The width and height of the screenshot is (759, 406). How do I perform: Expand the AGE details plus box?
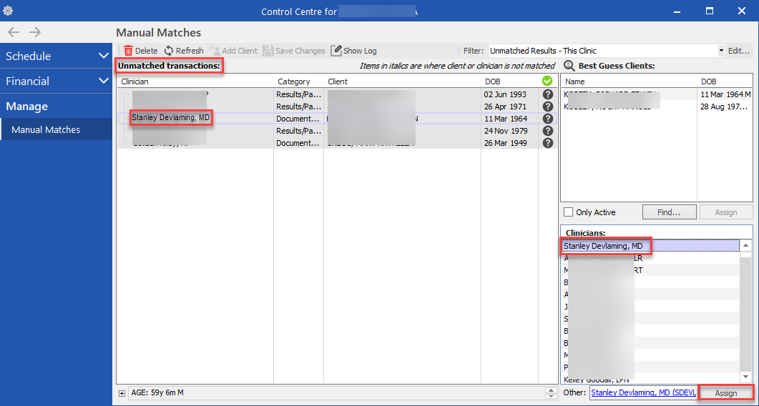[122, 393]
